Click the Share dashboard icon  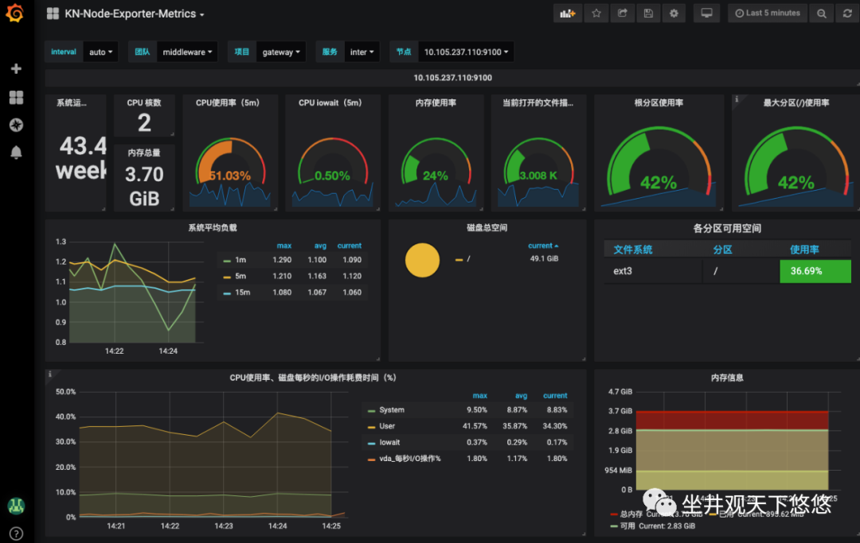623,14
